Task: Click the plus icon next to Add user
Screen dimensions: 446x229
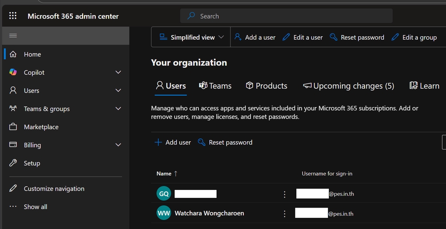Action: 158,142
